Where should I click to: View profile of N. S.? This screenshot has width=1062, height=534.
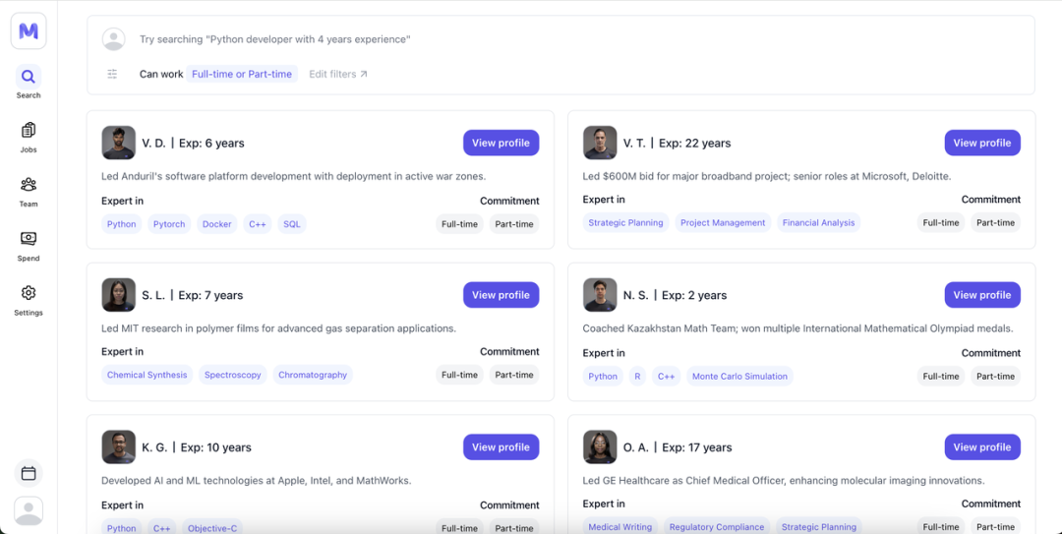coord(982,295)
